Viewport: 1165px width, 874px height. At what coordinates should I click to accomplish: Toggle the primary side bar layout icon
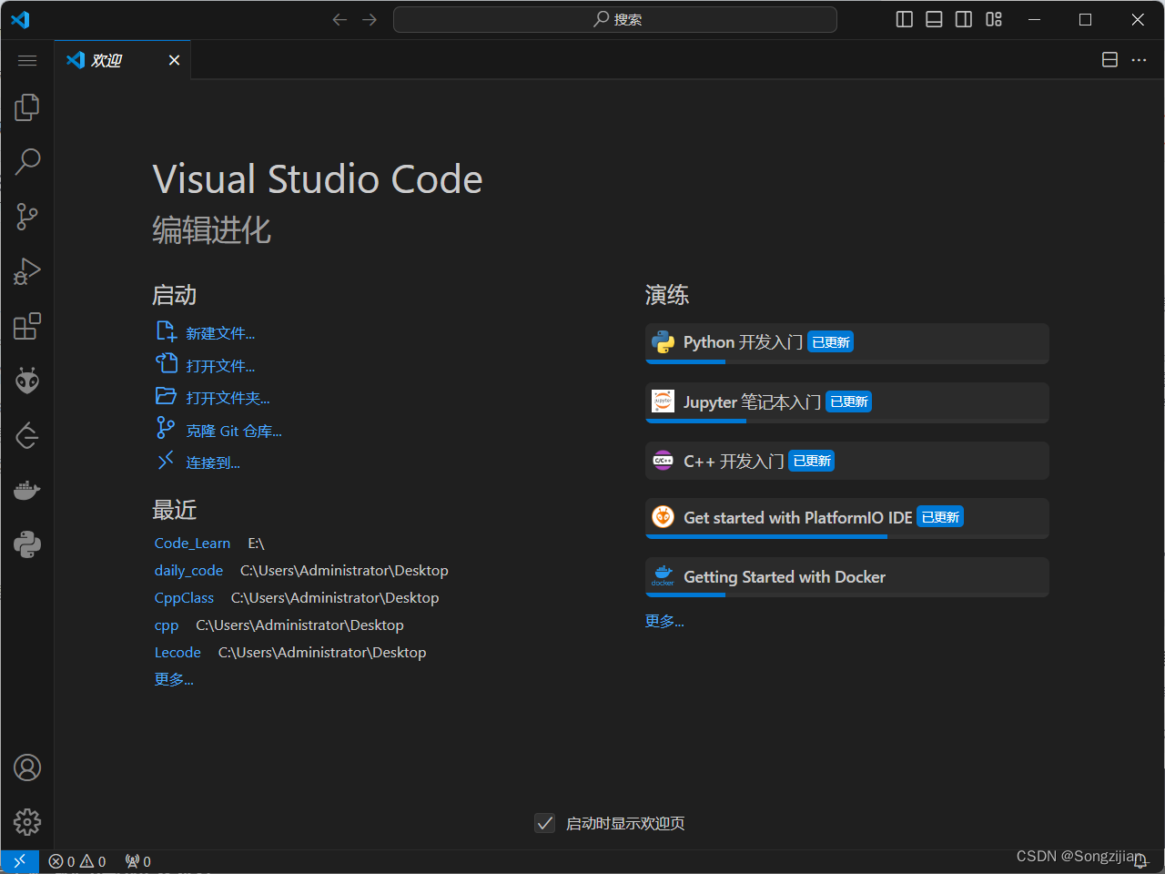(905, 19)
